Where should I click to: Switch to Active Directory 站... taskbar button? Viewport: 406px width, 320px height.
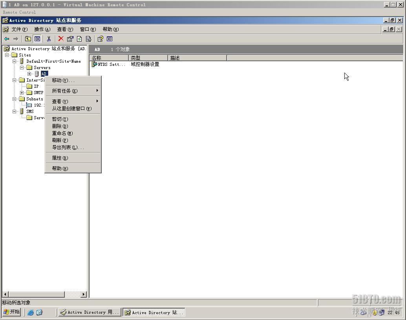[x=154, y=312]
